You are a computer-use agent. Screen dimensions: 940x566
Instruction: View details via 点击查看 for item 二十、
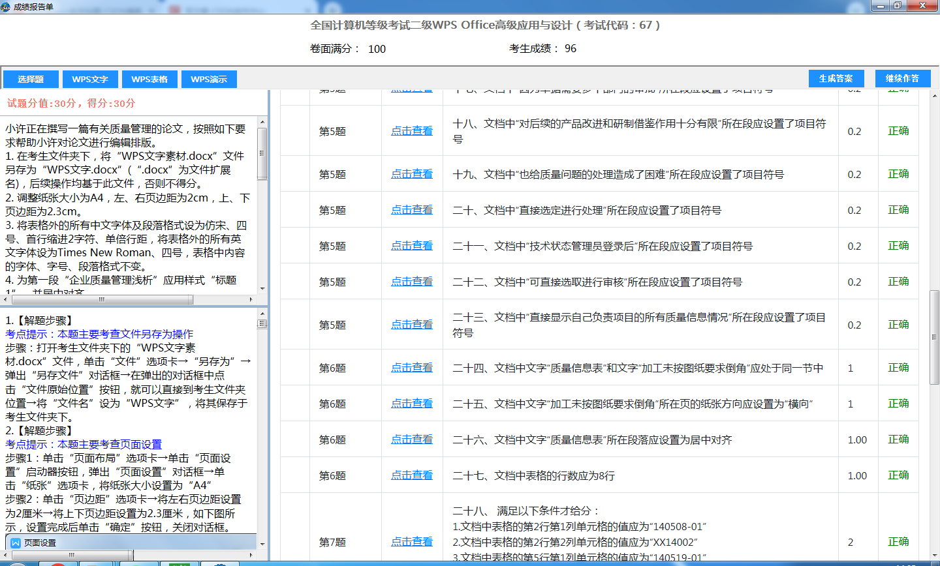tap(412, 210)
